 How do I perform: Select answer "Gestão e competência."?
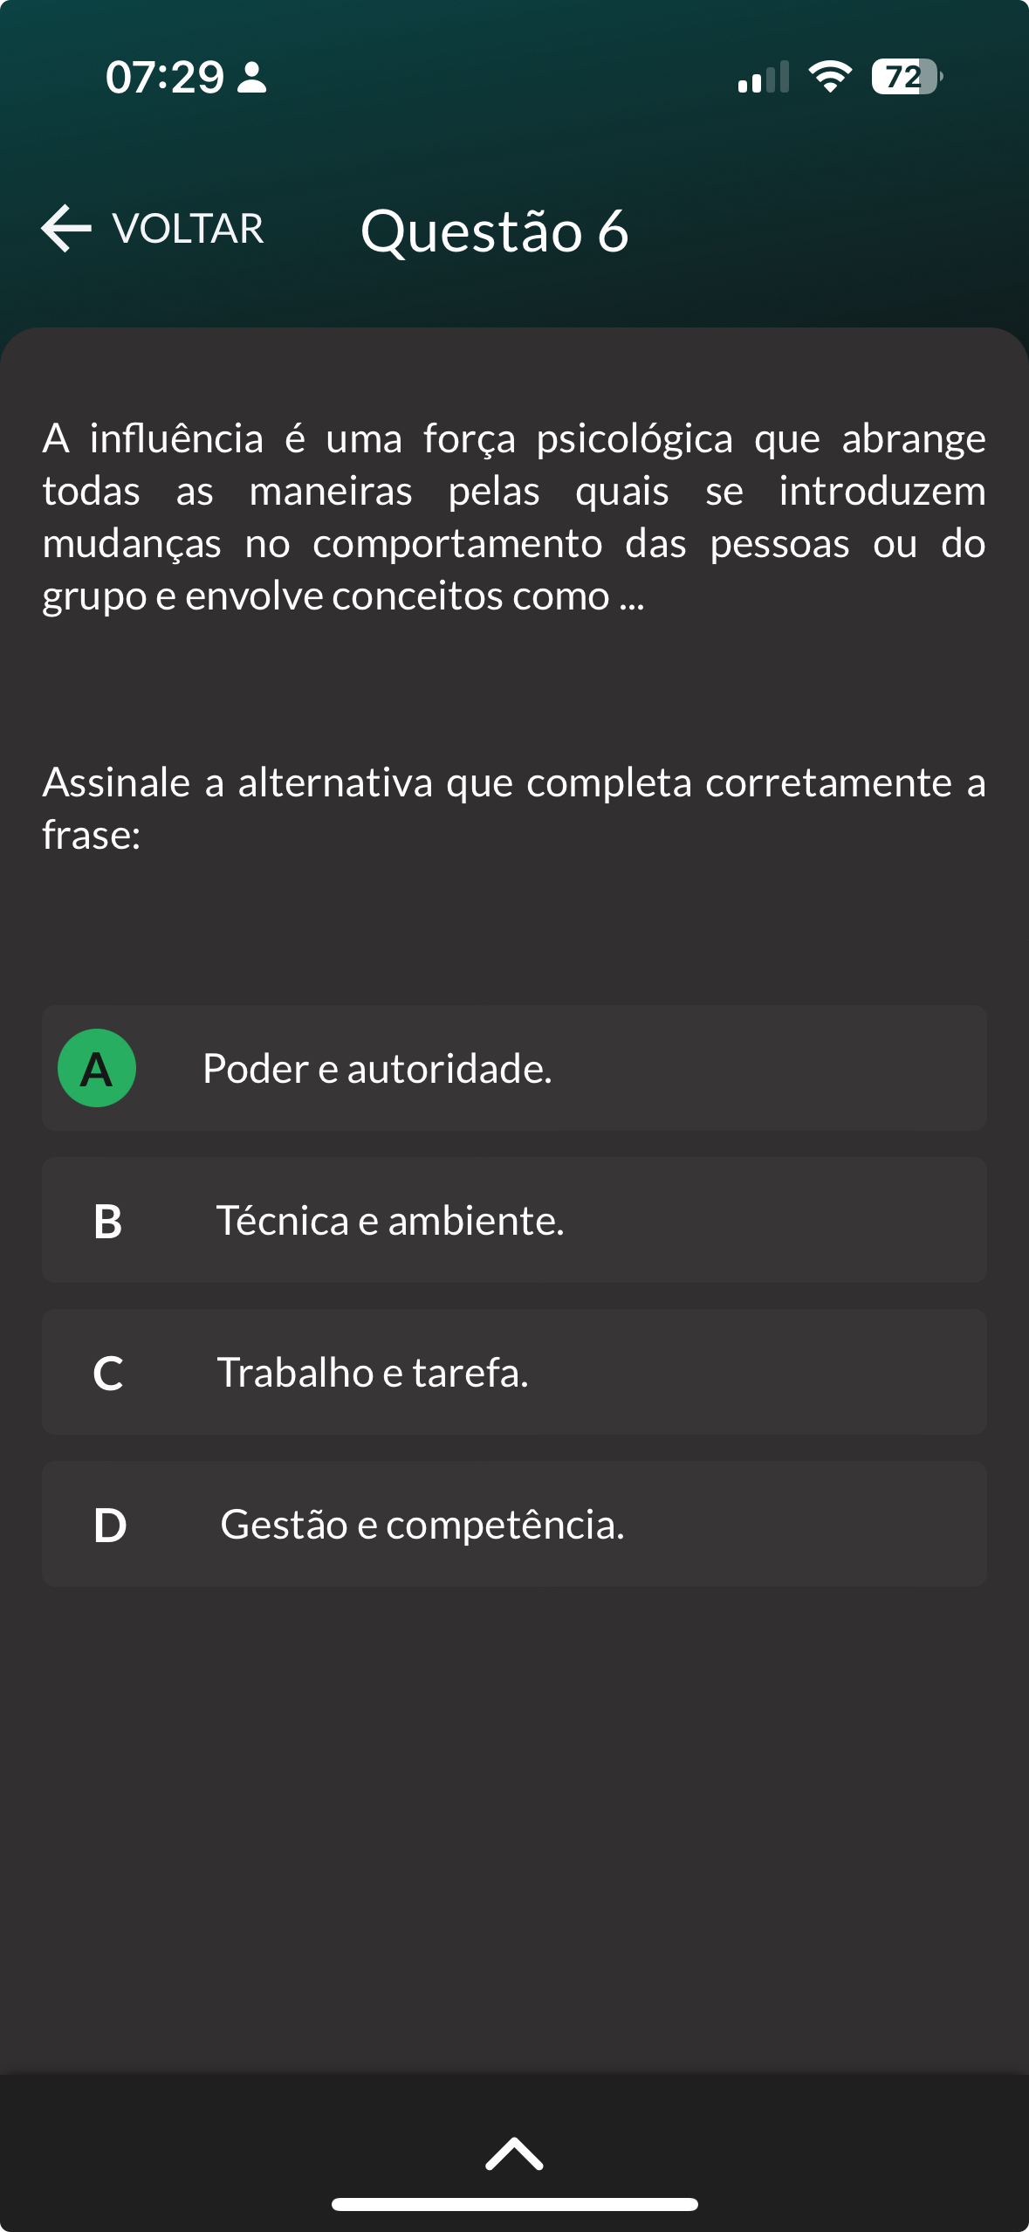pyautogui.click(x=422, y=1525)
